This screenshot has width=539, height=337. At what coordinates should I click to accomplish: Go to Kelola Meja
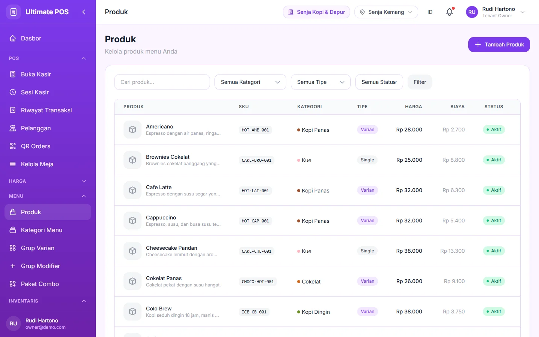click(48, 164)
